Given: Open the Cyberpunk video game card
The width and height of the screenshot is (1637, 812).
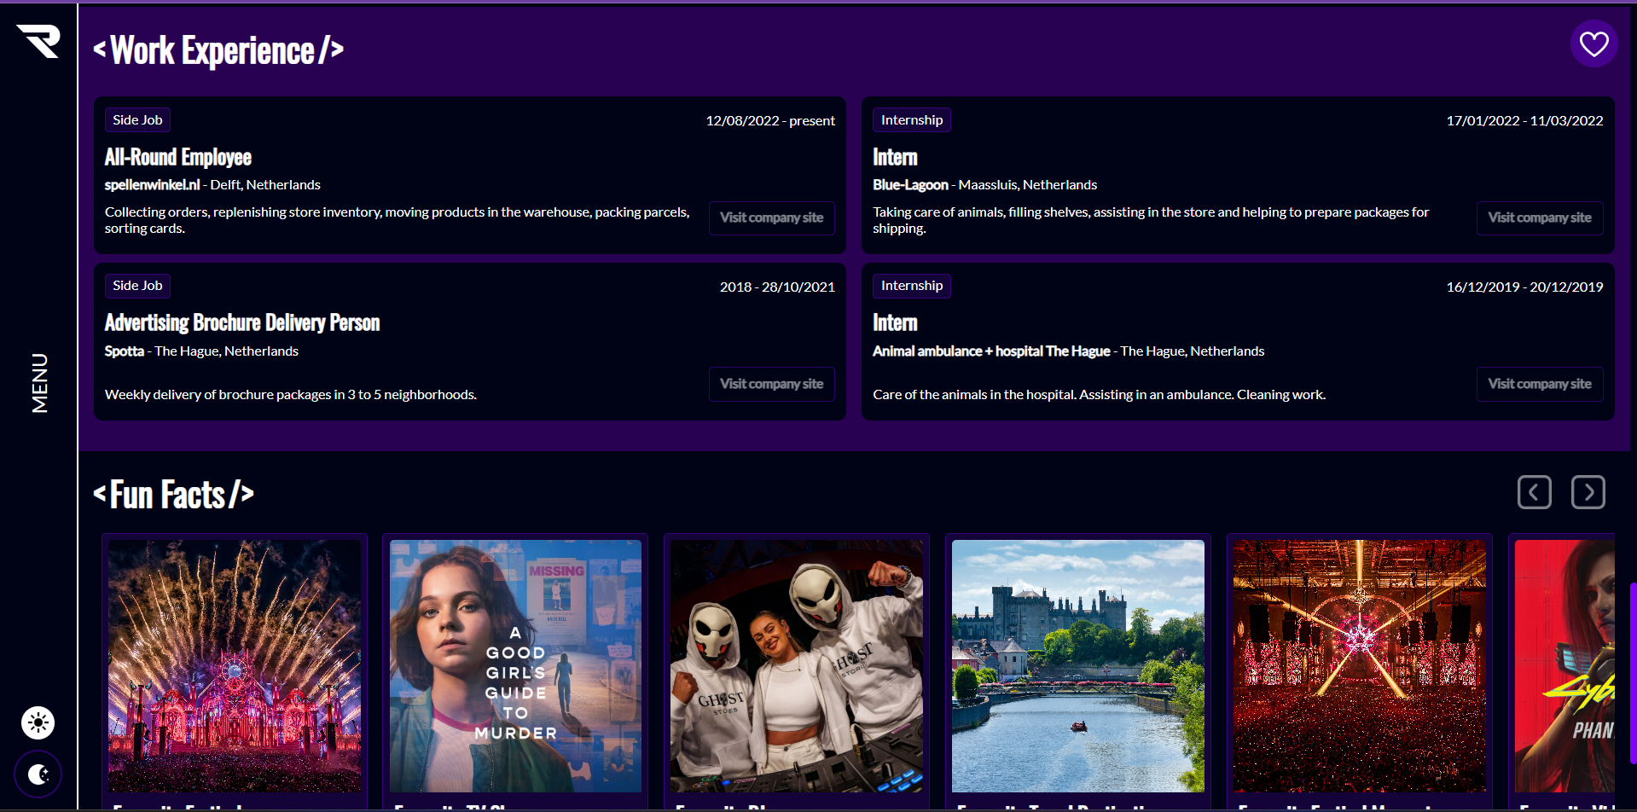Looking at the screenshot, I should (x=1564, y=666).
